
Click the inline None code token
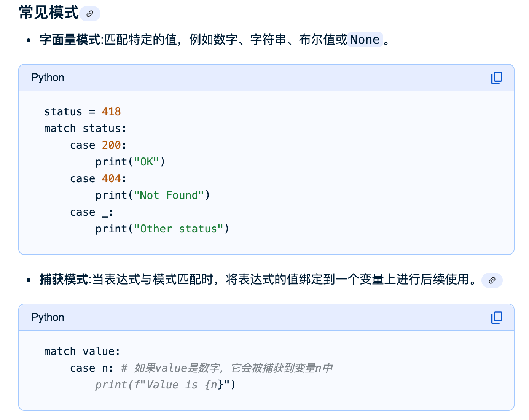(365, 40)
